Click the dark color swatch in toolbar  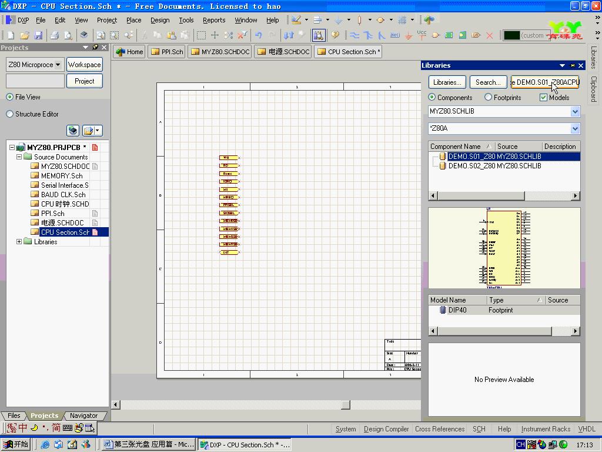(x=511, y=35)
